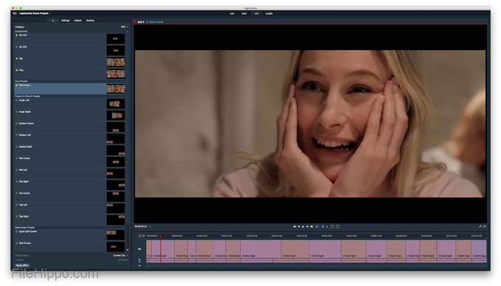The width and height of the screenshot is (501, 286).
Task: Open the Routing tab in effects panel
Action: coord(90,21)
